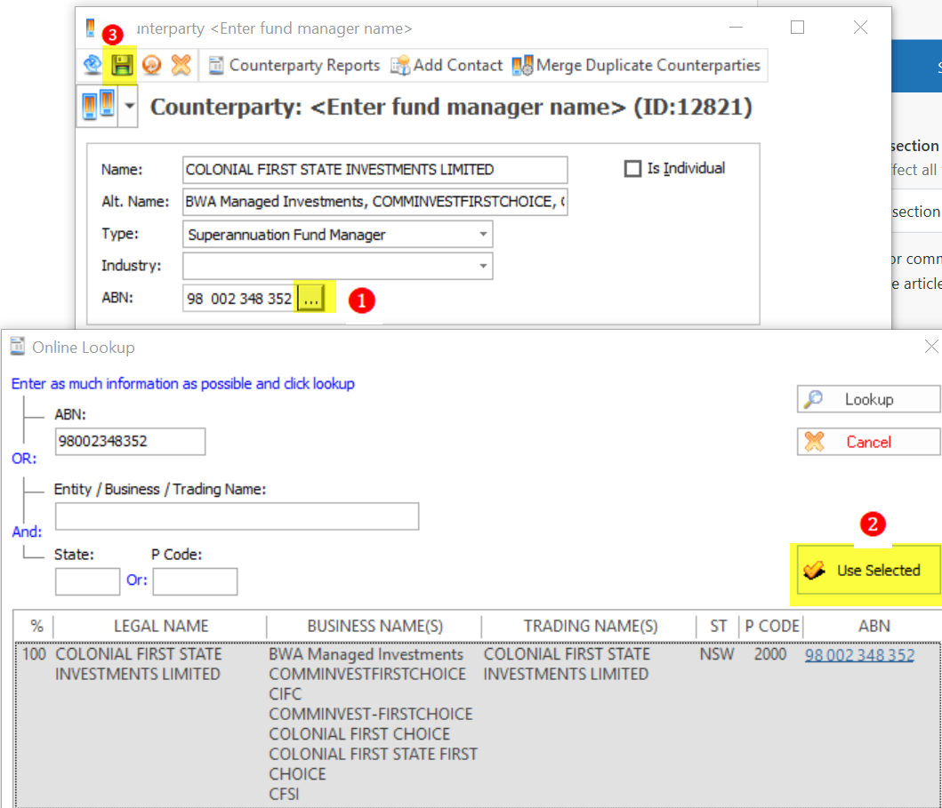Sort results by the LEGAL NAME column header
The height and width of the screenshot is (808, 942).
click(160, 626)
